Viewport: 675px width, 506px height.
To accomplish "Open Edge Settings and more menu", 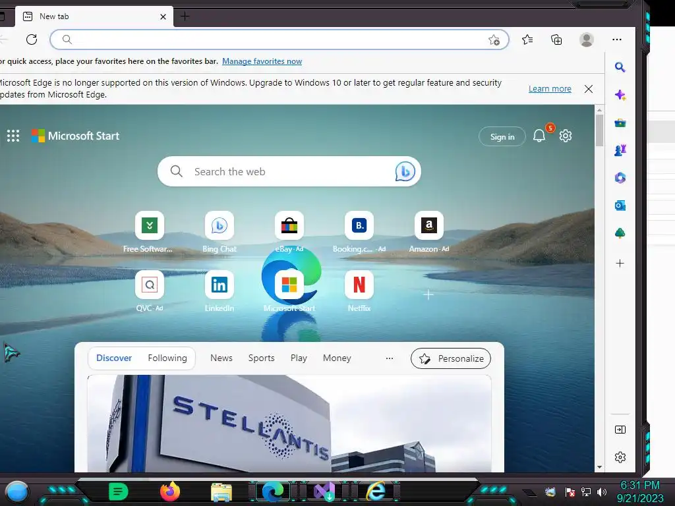I will [x=617, y=40].
